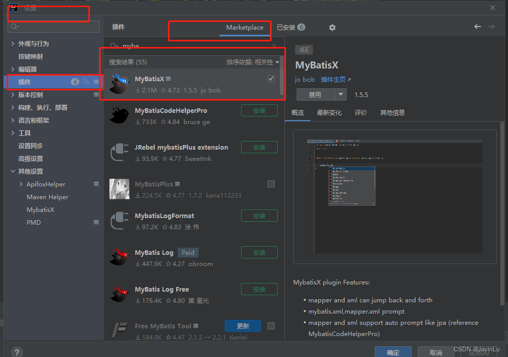
Task: Select MybatisX under 其他设置
Action: click(40, 209)
